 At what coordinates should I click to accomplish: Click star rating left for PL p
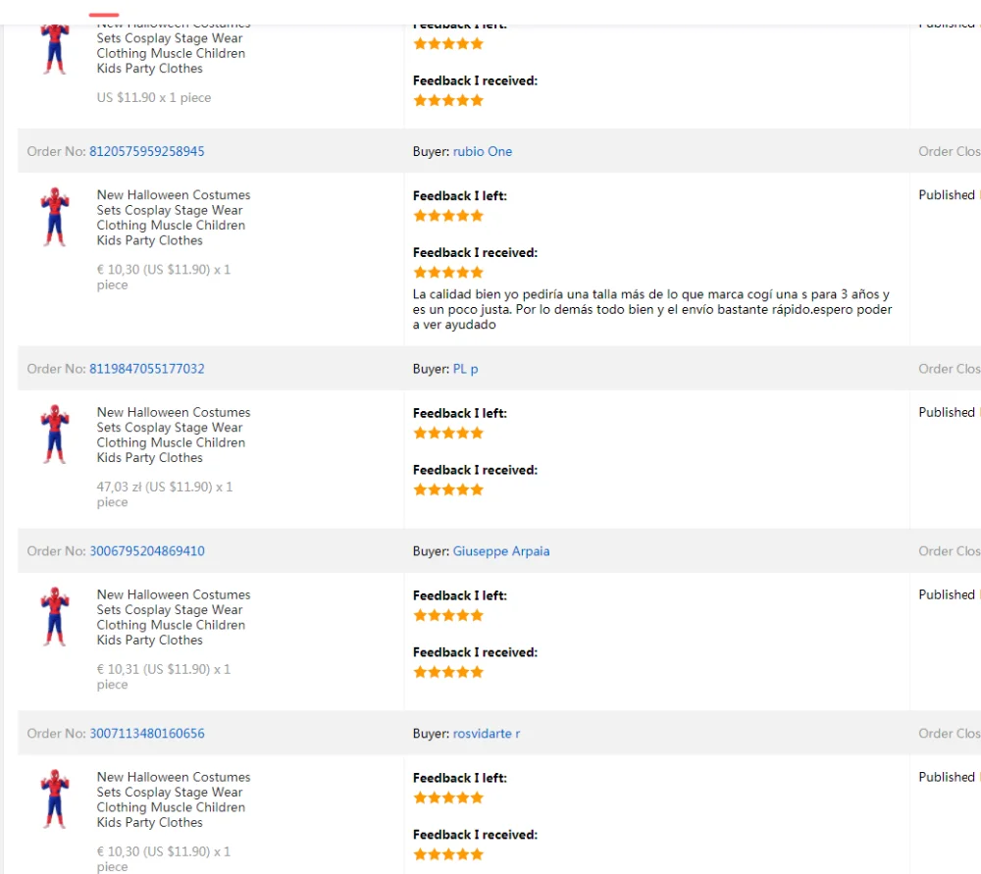[448, 433]
